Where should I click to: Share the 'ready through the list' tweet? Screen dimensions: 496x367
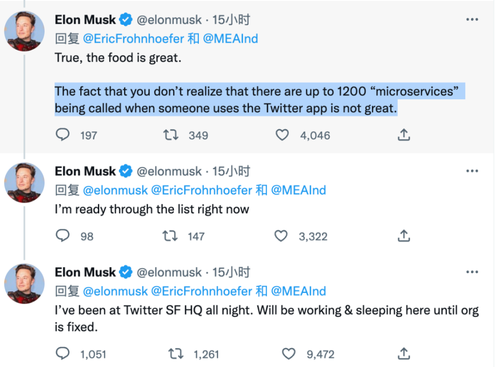tap(404, 235)
